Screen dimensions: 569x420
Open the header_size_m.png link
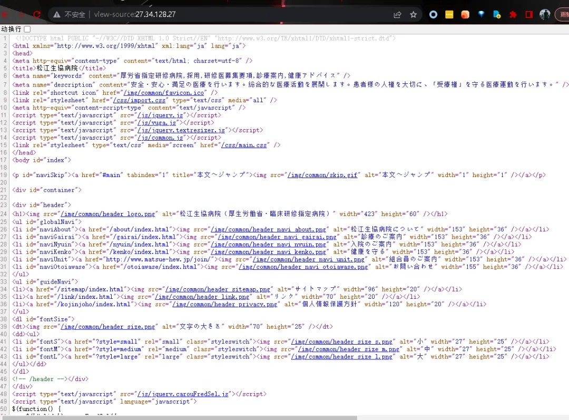tap(348, 349)
